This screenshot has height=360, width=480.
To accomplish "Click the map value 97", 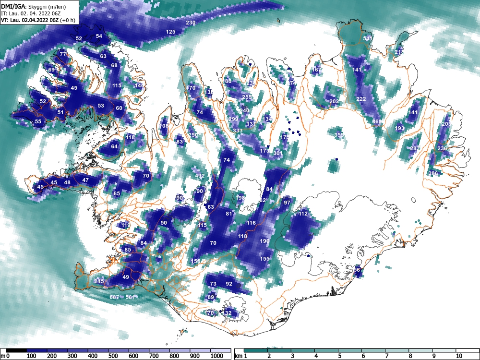I will tap(287, 203).
